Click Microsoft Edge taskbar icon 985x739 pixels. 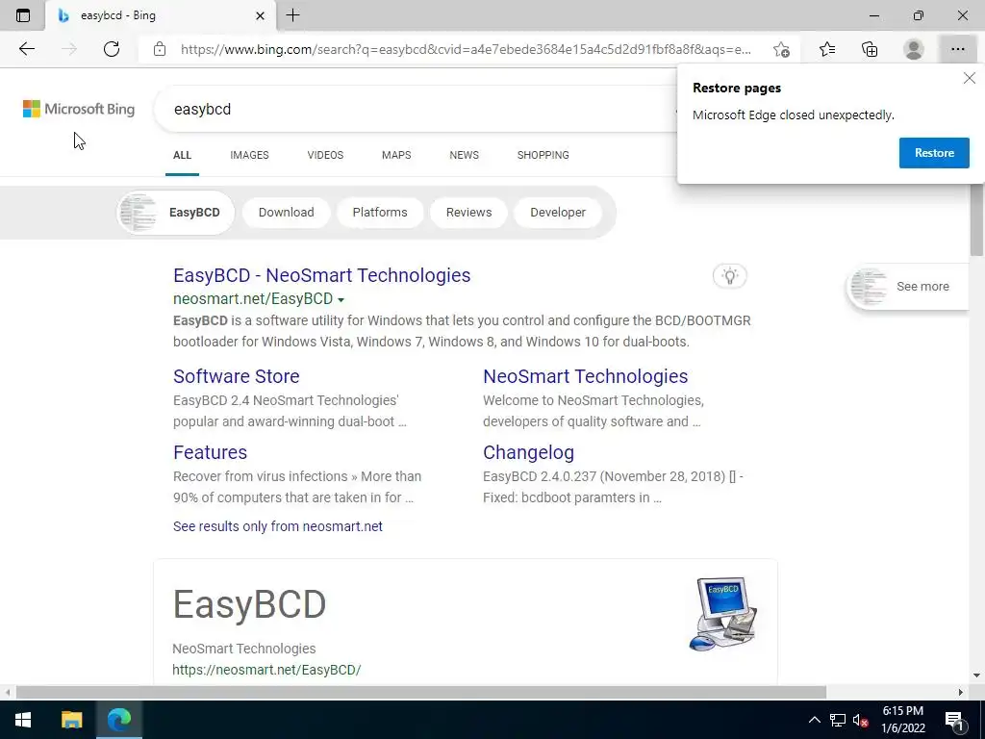[118, 720]
